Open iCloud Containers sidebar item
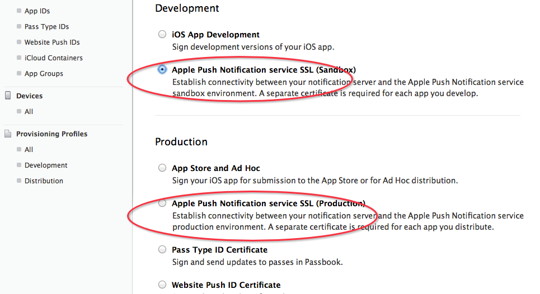This screenshot has height=294, width=540. pyautogui.click(x=53, y=58)
